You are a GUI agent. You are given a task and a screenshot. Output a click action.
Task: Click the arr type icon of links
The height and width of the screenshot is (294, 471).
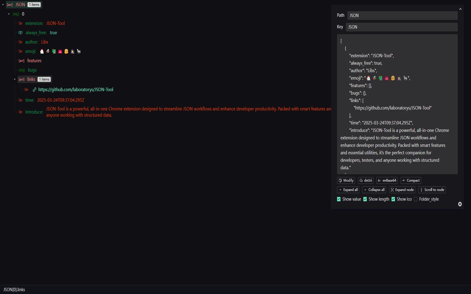point(21,79)
